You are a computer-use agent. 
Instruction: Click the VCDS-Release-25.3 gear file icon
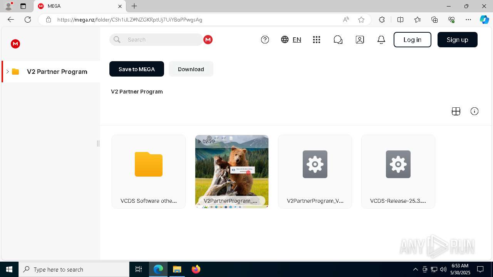click(398, 164)
